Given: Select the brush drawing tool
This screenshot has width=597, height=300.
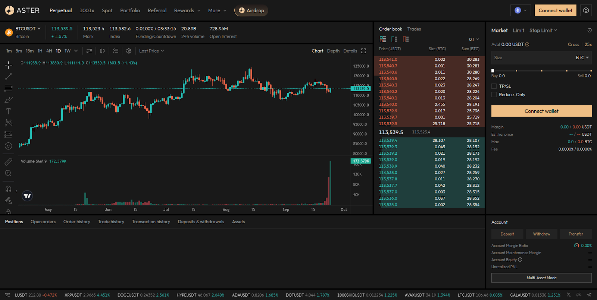Looking at the screenshot, I should (9, 100).
